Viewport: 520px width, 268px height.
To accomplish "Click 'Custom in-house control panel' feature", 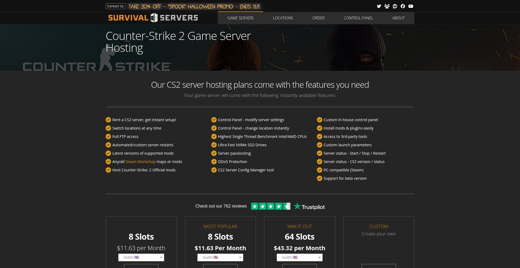I will click(351, 120).
